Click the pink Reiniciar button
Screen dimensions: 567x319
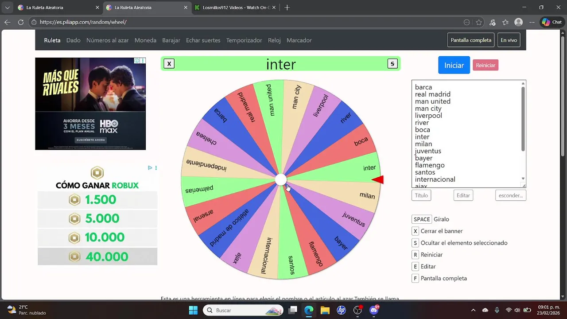tap(485, 65)
